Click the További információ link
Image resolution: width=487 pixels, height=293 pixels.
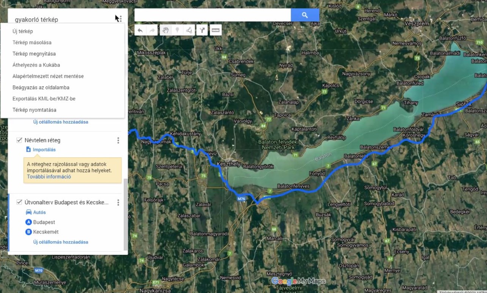point(49,177)
